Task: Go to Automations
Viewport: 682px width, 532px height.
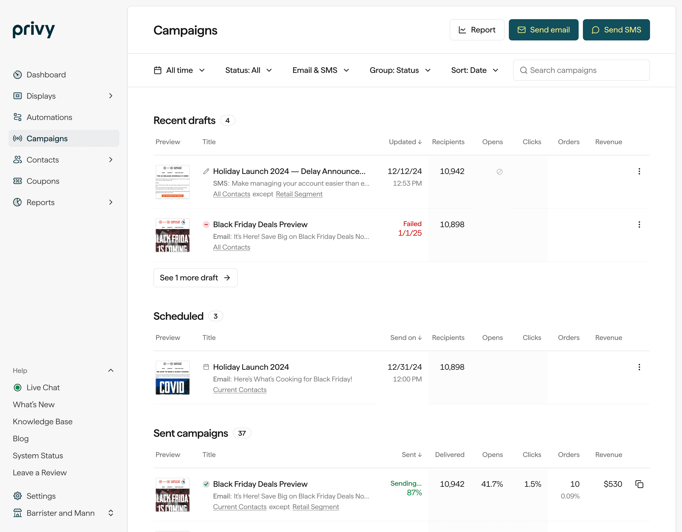Action: [64, 117]
